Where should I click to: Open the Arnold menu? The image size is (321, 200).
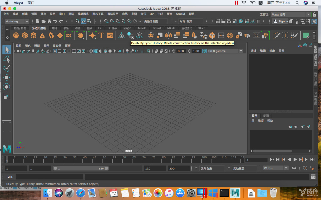180,14
